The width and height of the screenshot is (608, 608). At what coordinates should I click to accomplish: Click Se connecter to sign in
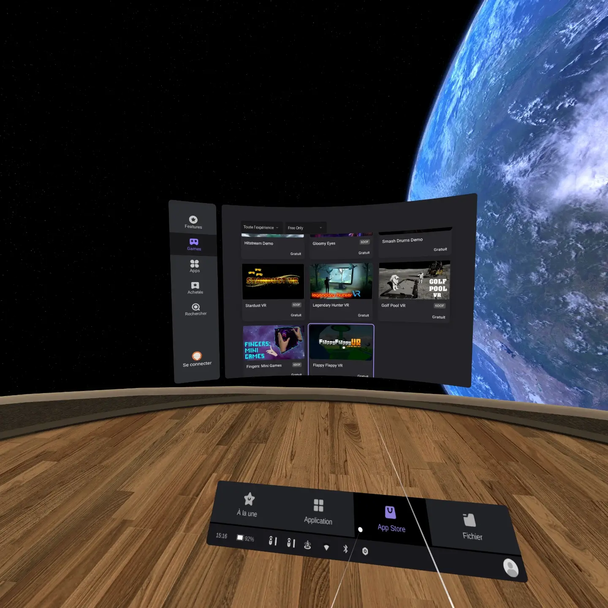pos(197,359)
